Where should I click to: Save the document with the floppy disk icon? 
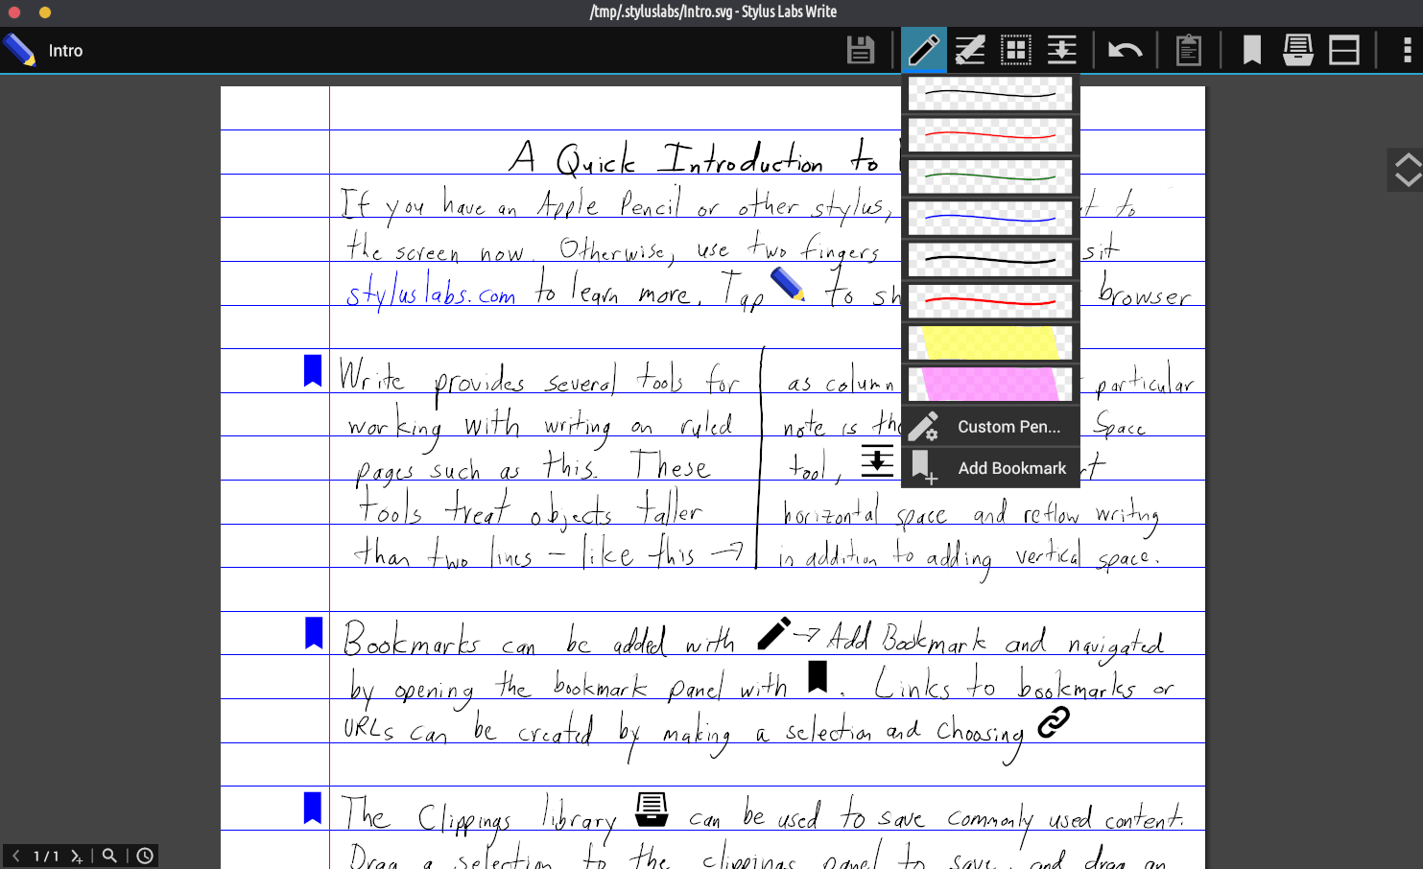(x=861, y=50)
